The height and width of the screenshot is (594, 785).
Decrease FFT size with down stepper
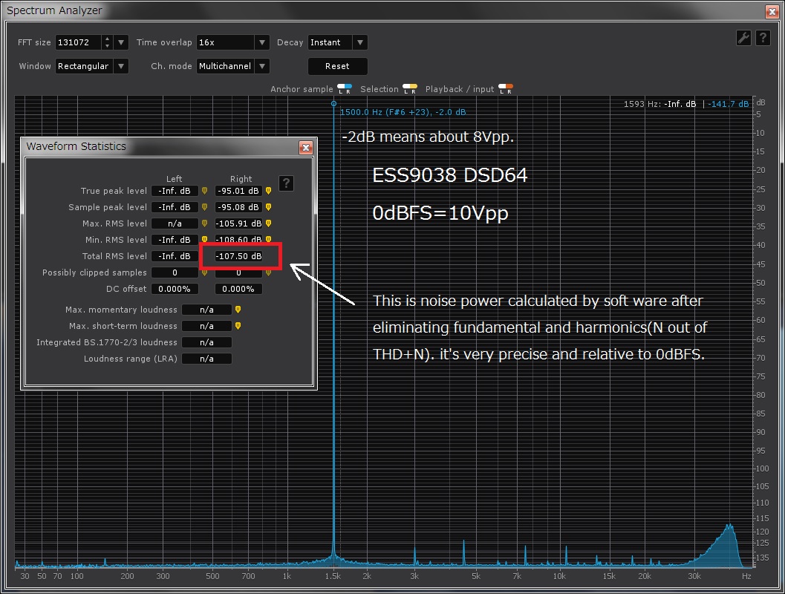coord(107,46)
